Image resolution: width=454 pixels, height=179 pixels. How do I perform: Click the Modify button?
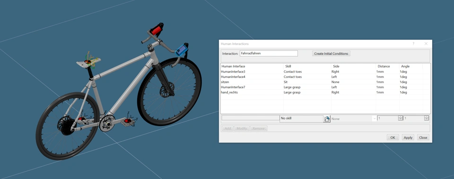242,128
